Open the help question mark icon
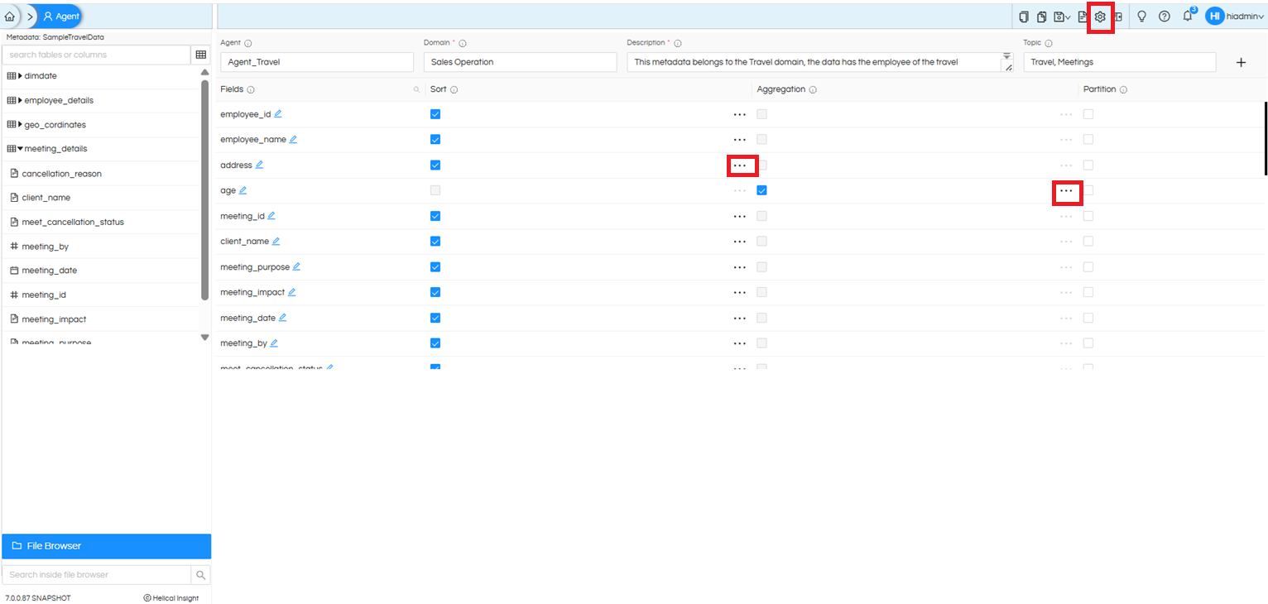This screenshot has width=1268, height=604. [1165, 17]
